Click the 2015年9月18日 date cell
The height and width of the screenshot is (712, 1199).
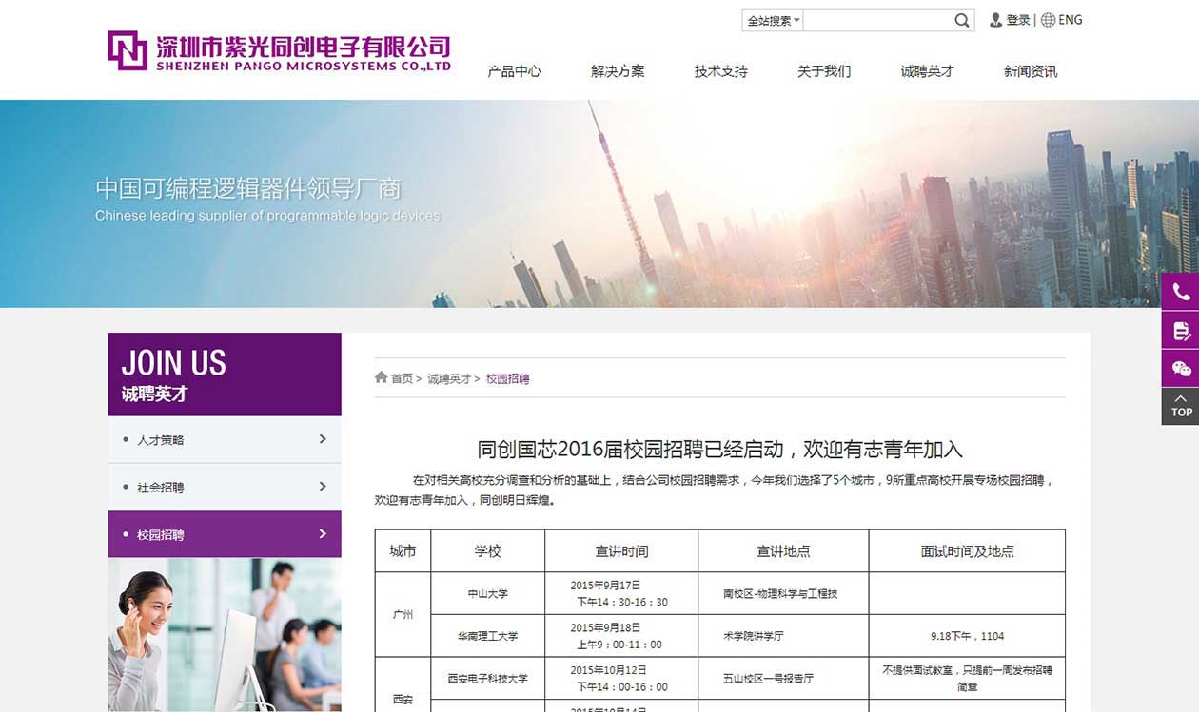[621, 636]
